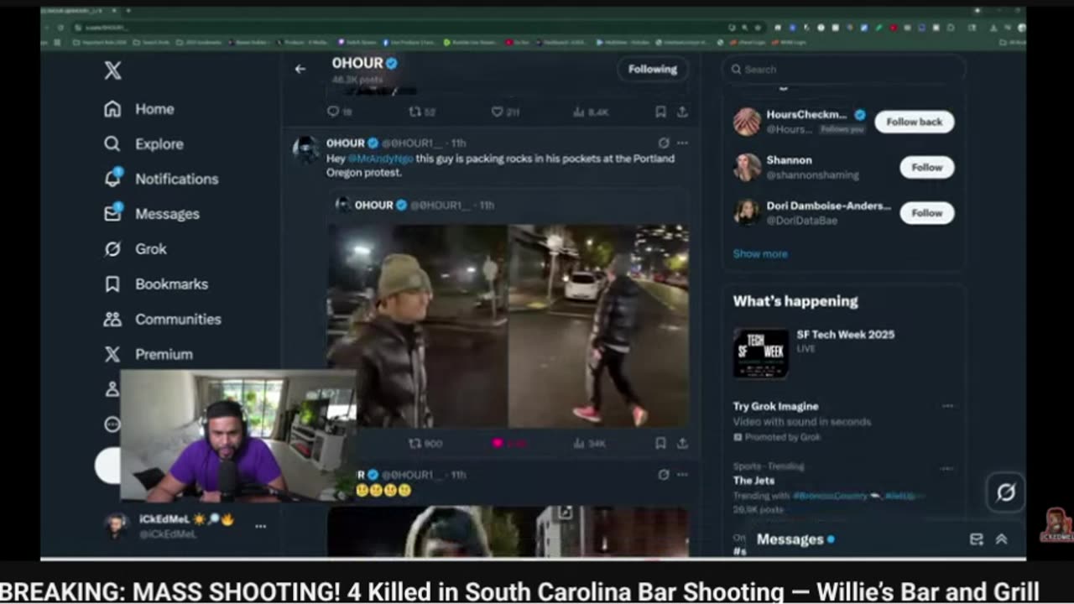
Task: Bookmark the post with 34K views
Action: pos(661,443)
